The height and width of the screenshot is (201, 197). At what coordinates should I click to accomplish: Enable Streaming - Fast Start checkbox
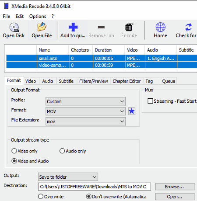tap(150, 101)
